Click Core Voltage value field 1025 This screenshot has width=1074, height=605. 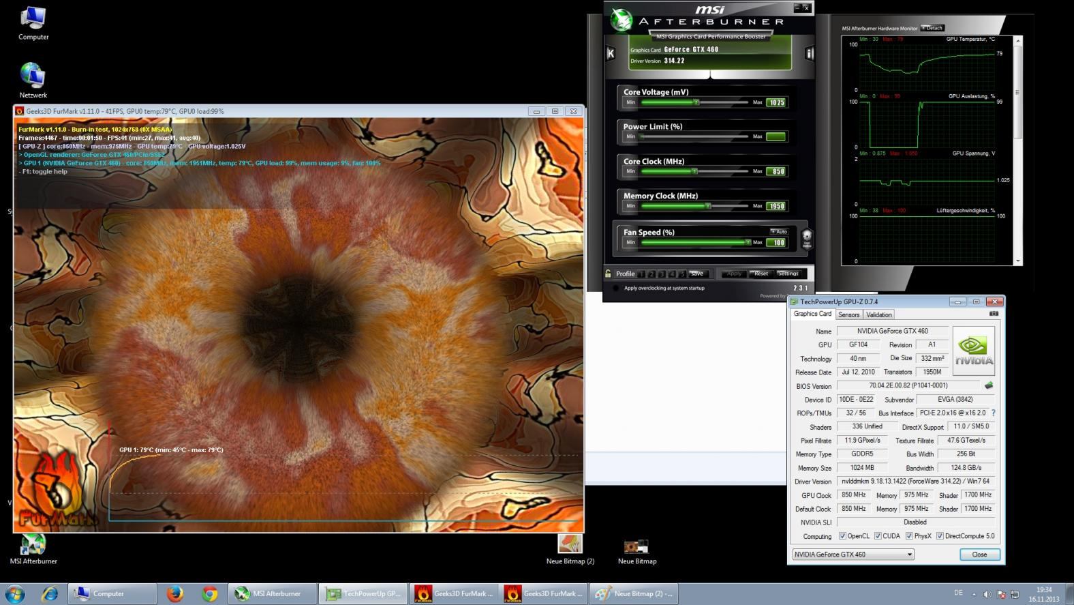point(776,102)
